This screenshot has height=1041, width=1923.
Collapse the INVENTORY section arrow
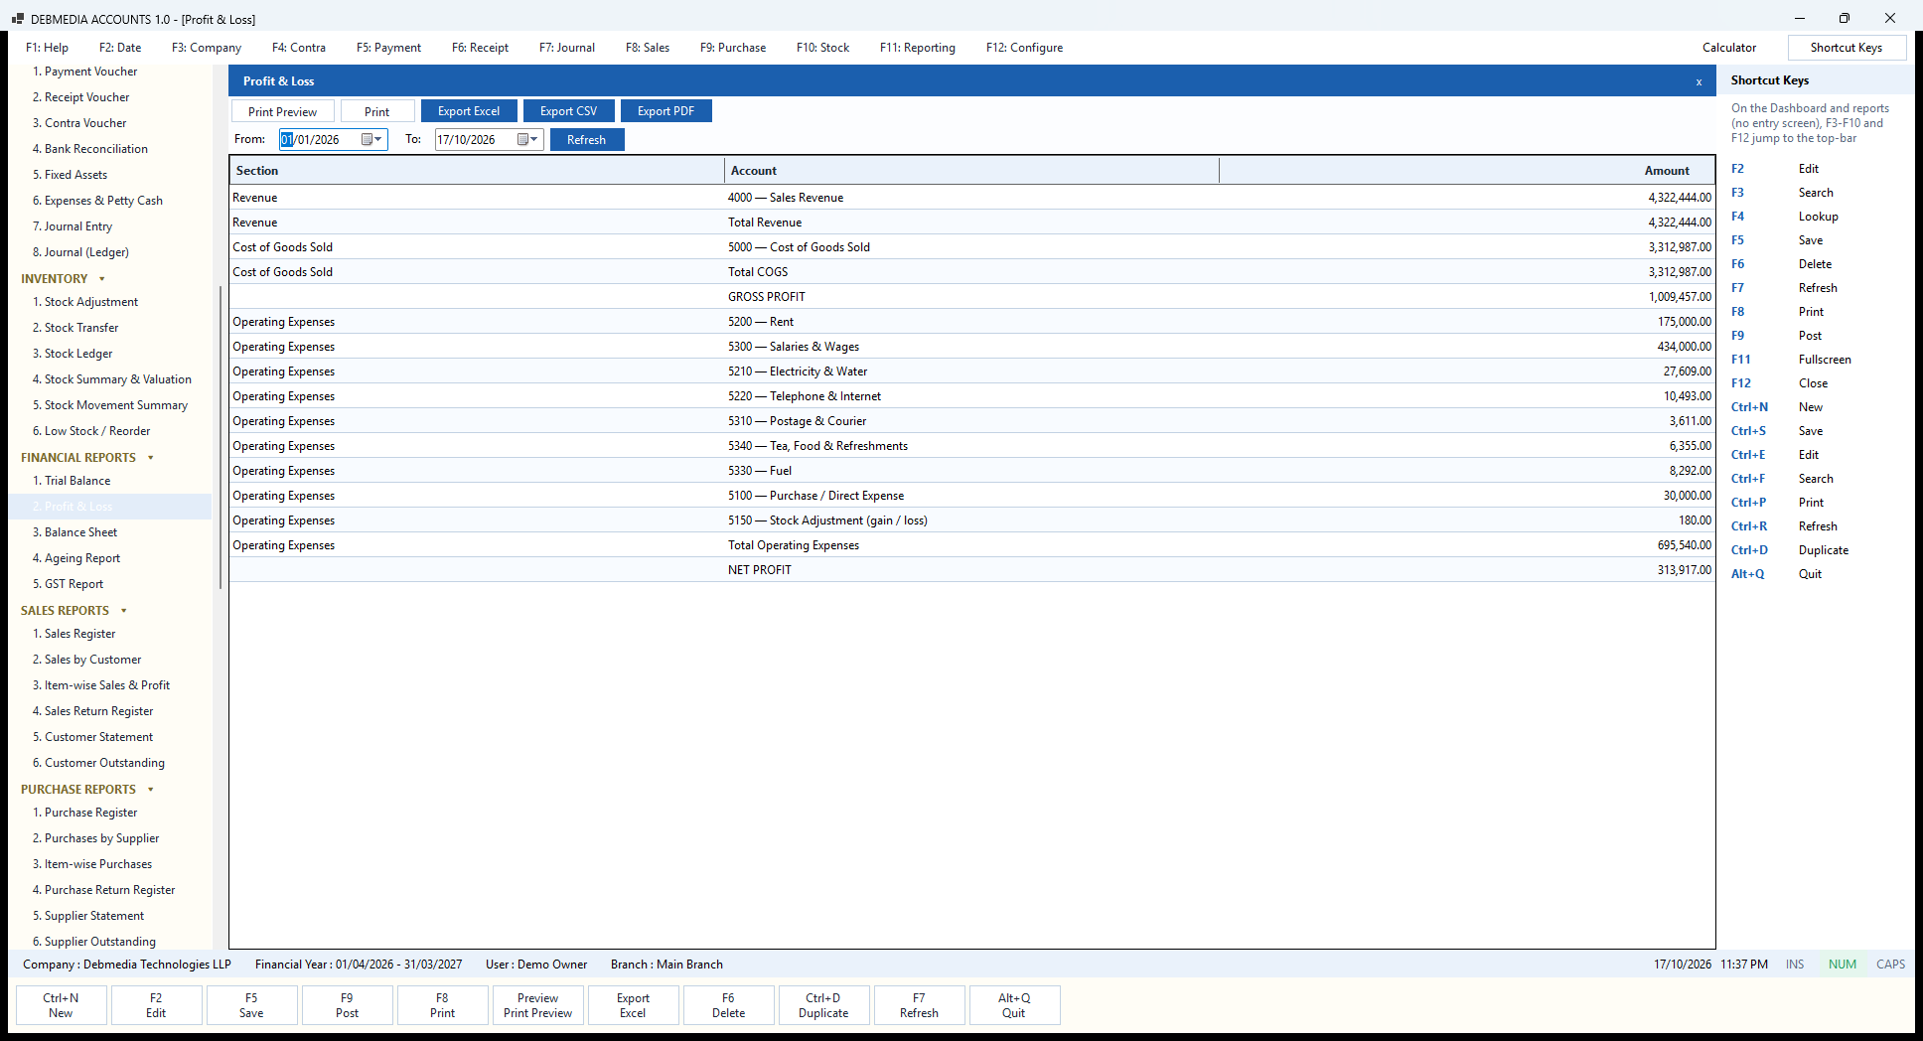(102, 279)
